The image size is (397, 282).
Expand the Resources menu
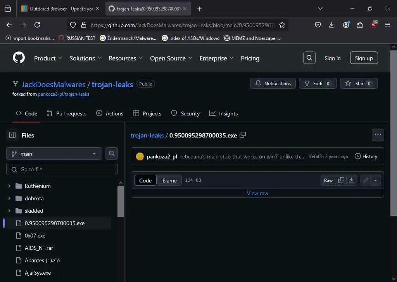coord(126,58)
